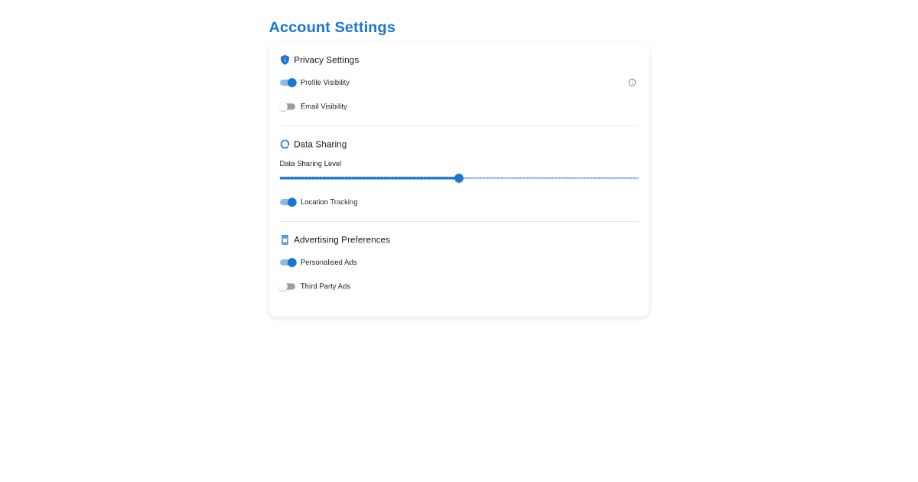Click the Email Visibility label text
918x482 pixels.
click(x=324, y=106)
